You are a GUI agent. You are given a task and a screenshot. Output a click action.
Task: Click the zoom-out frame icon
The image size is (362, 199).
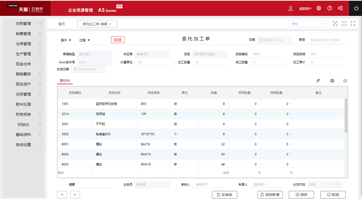click(344, 24)
